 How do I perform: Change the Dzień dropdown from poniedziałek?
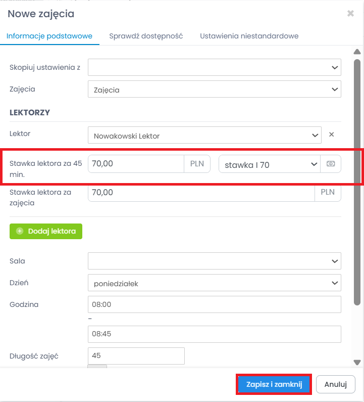(x=214, y=283)
